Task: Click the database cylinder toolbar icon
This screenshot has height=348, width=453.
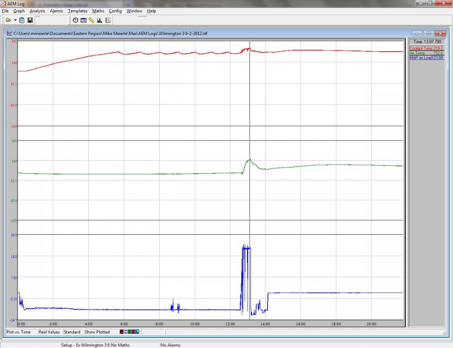Action: pos(22,20)
